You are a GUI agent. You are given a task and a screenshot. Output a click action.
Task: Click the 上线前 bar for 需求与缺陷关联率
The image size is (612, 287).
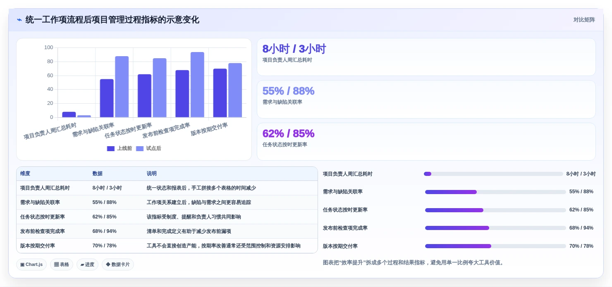pyautogui.click(x=107, y=98)
